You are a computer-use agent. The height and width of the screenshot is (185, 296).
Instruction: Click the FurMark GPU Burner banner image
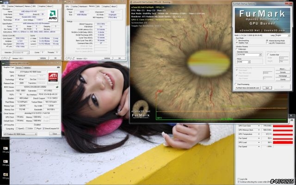pos(262,20)
